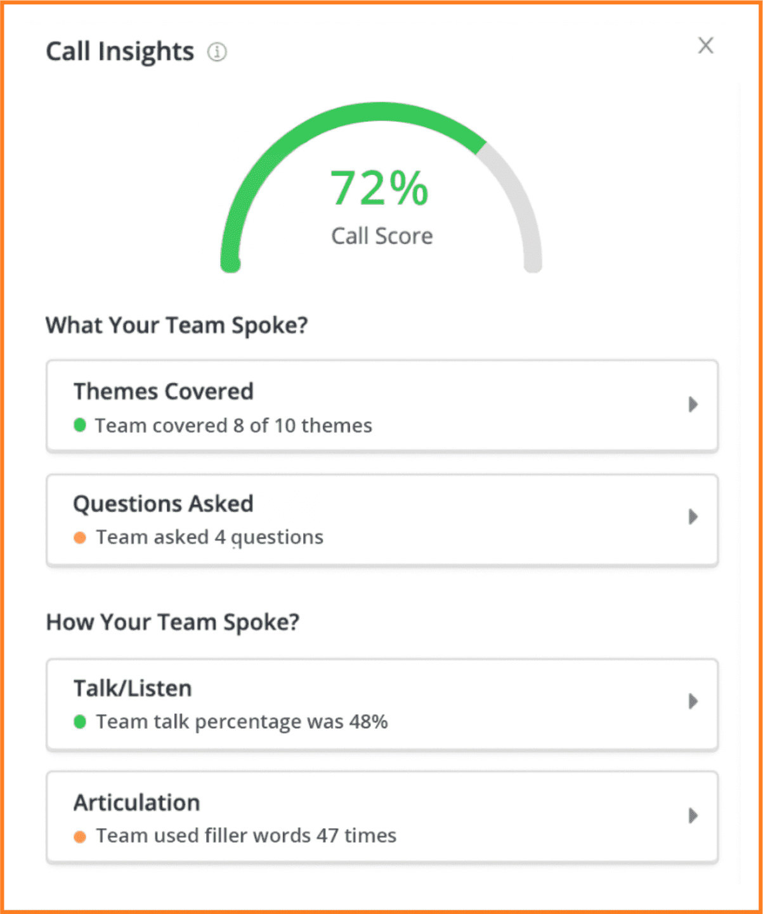Image resolution: width=763 pixels, height=914 pixels.
Task: Click the gray segment of the score gauge
Action: click(x=519, y=202)
